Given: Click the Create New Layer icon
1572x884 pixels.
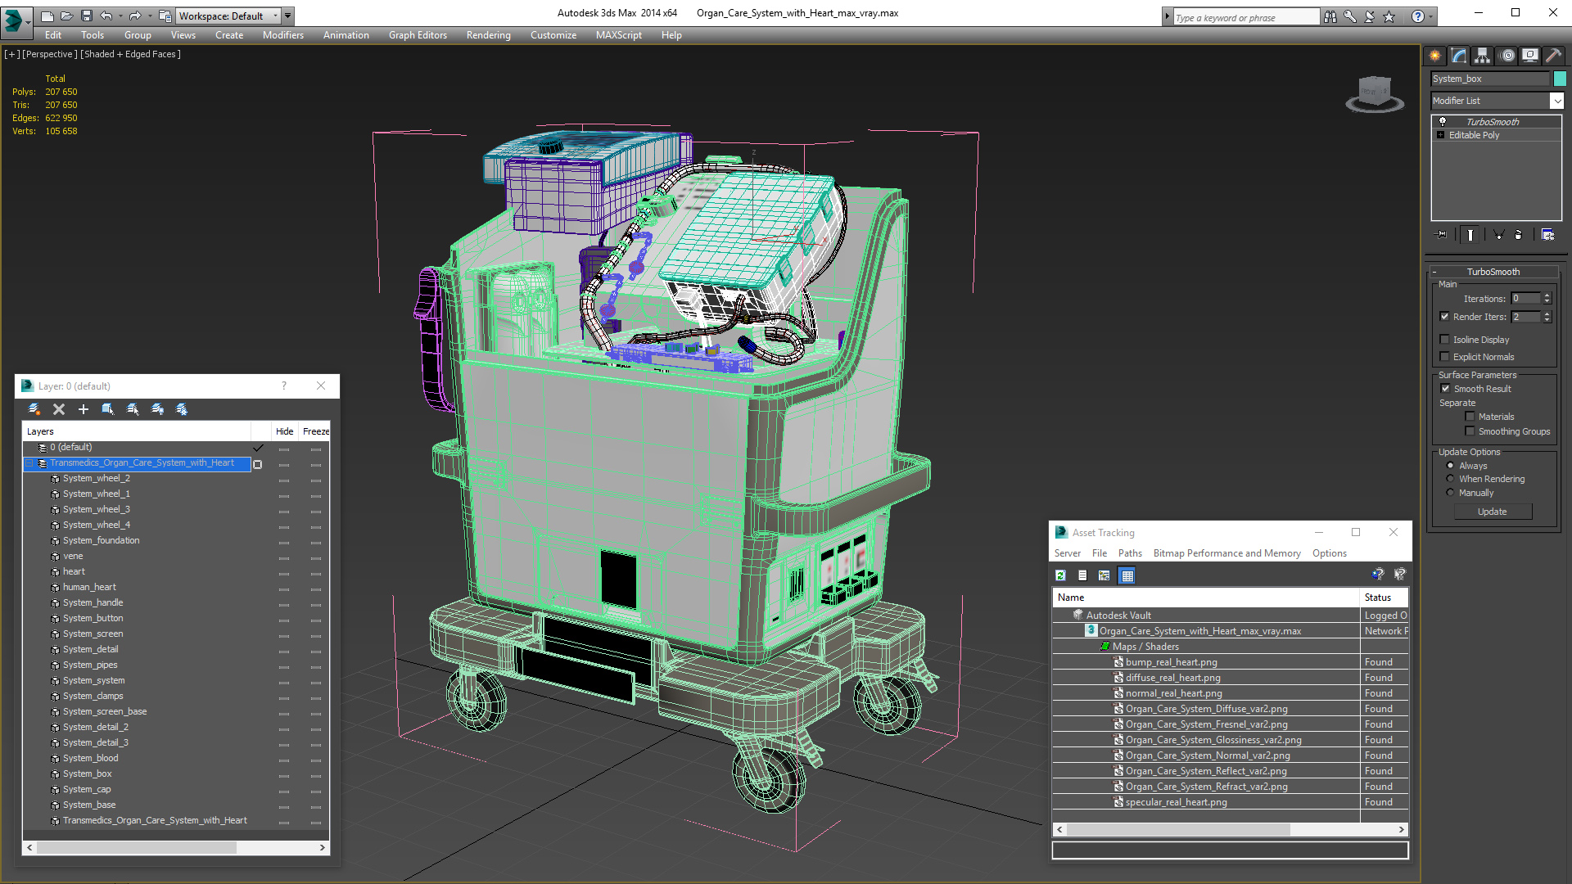Looking at the screenshot, I should coord(34,409).
